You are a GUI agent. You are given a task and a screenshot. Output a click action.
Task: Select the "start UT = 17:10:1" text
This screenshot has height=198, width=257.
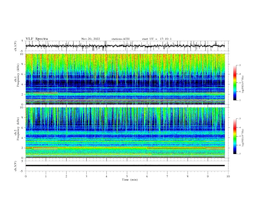[x=157, y=39]
